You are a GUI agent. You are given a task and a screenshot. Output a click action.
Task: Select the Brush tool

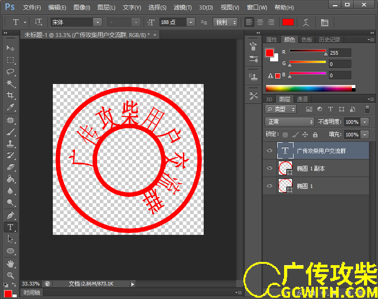[x=10, y=132]
